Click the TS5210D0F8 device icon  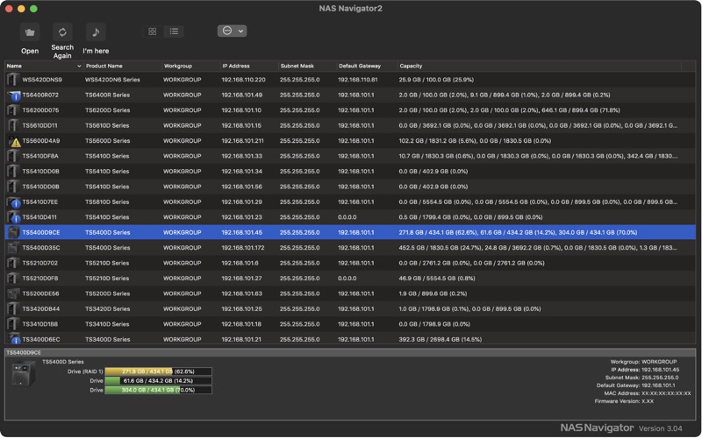13,278
